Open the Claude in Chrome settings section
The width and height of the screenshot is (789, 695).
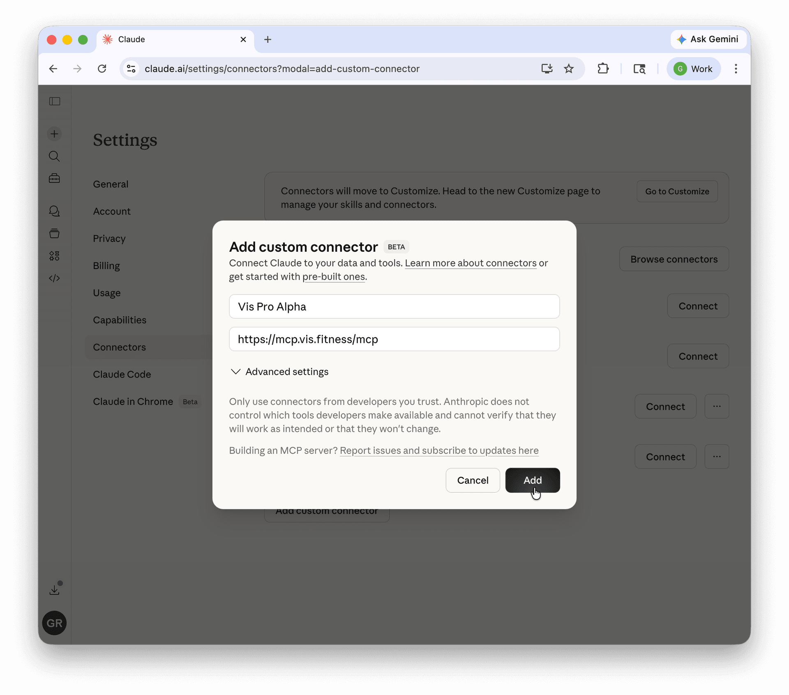pos(132,402)
